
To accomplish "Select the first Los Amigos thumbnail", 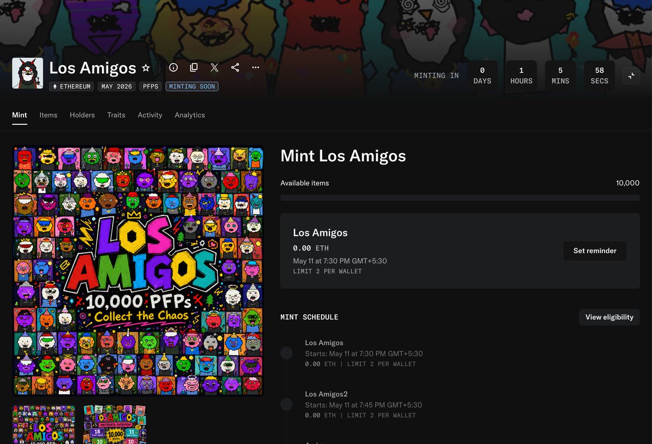I will [44, 424].
